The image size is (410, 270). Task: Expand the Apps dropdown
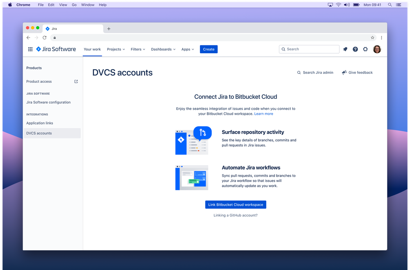(x=188, y=49)
